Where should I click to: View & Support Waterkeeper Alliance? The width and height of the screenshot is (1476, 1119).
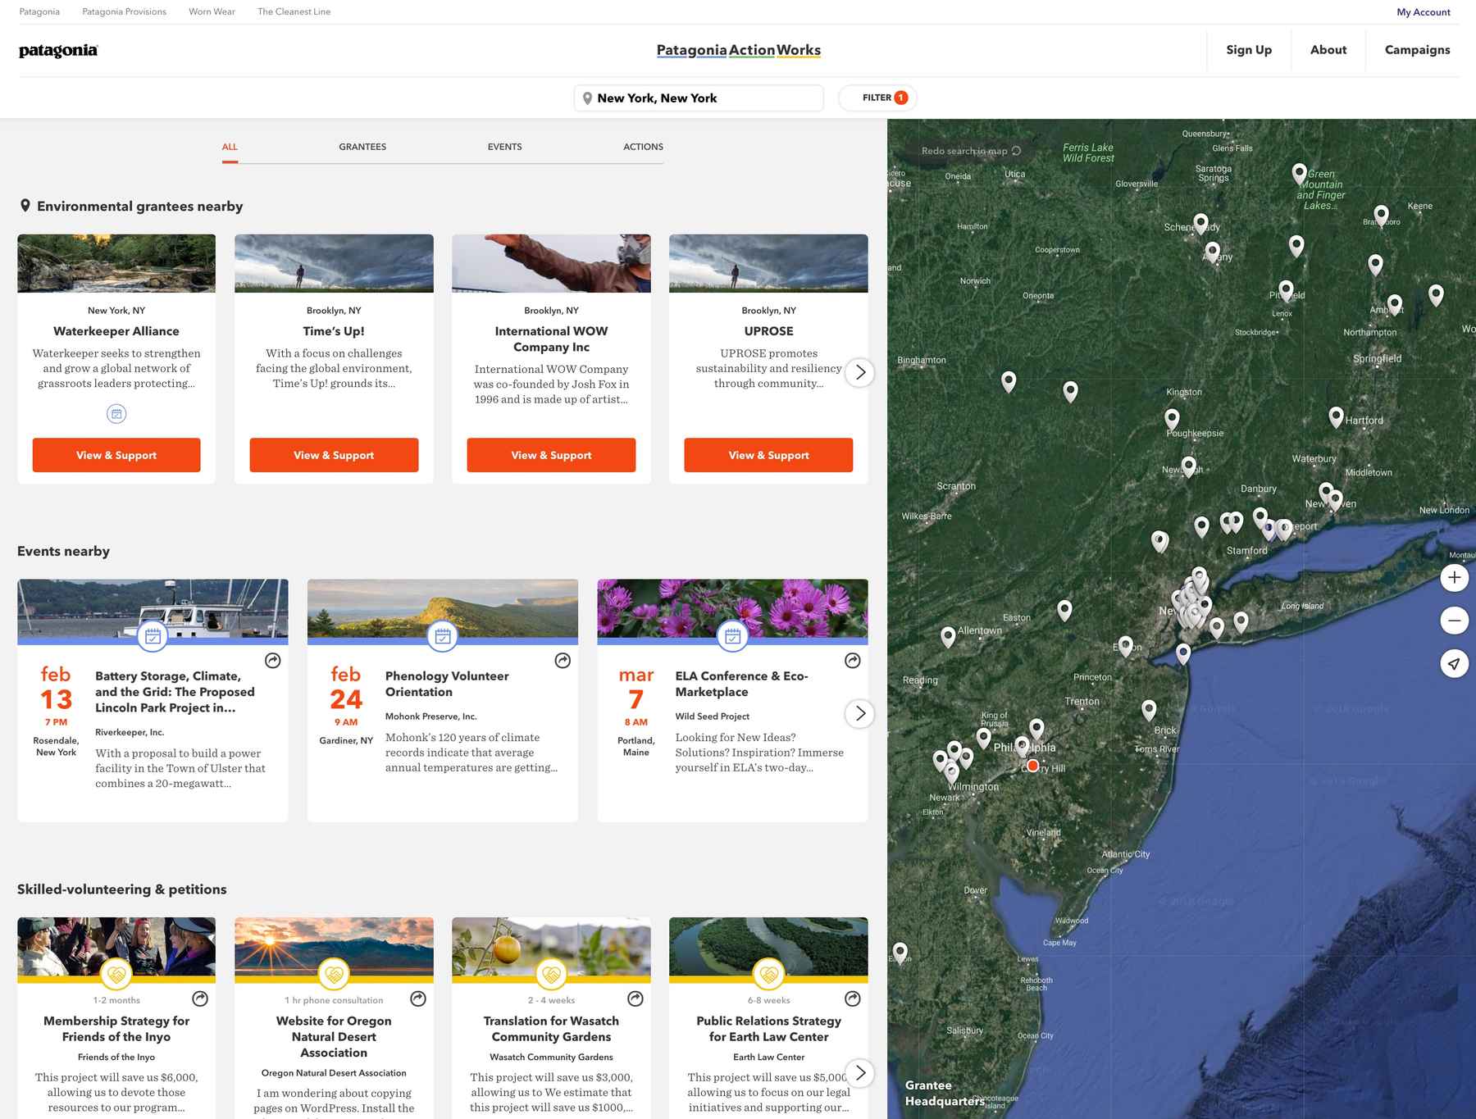tap(116, 455)
